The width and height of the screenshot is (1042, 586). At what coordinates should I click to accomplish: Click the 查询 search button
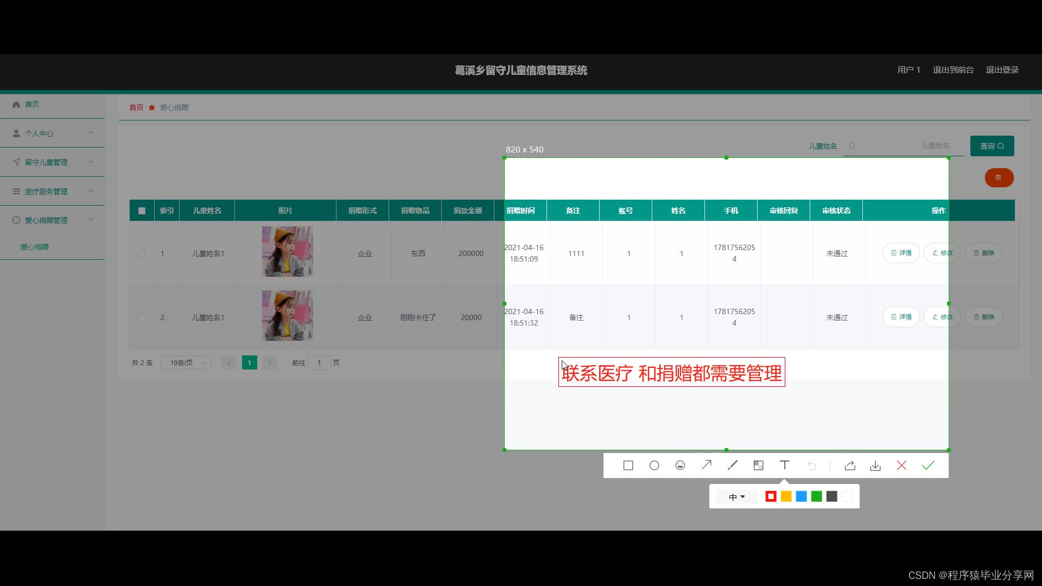tap(992, 146)
